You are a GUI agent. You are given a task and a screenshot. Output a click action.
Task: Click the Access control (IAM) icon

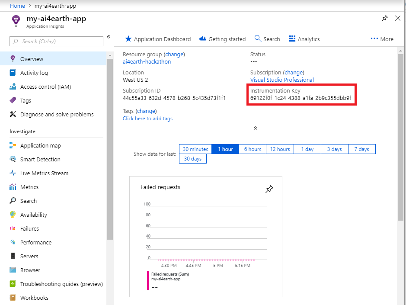pos(13,87)
